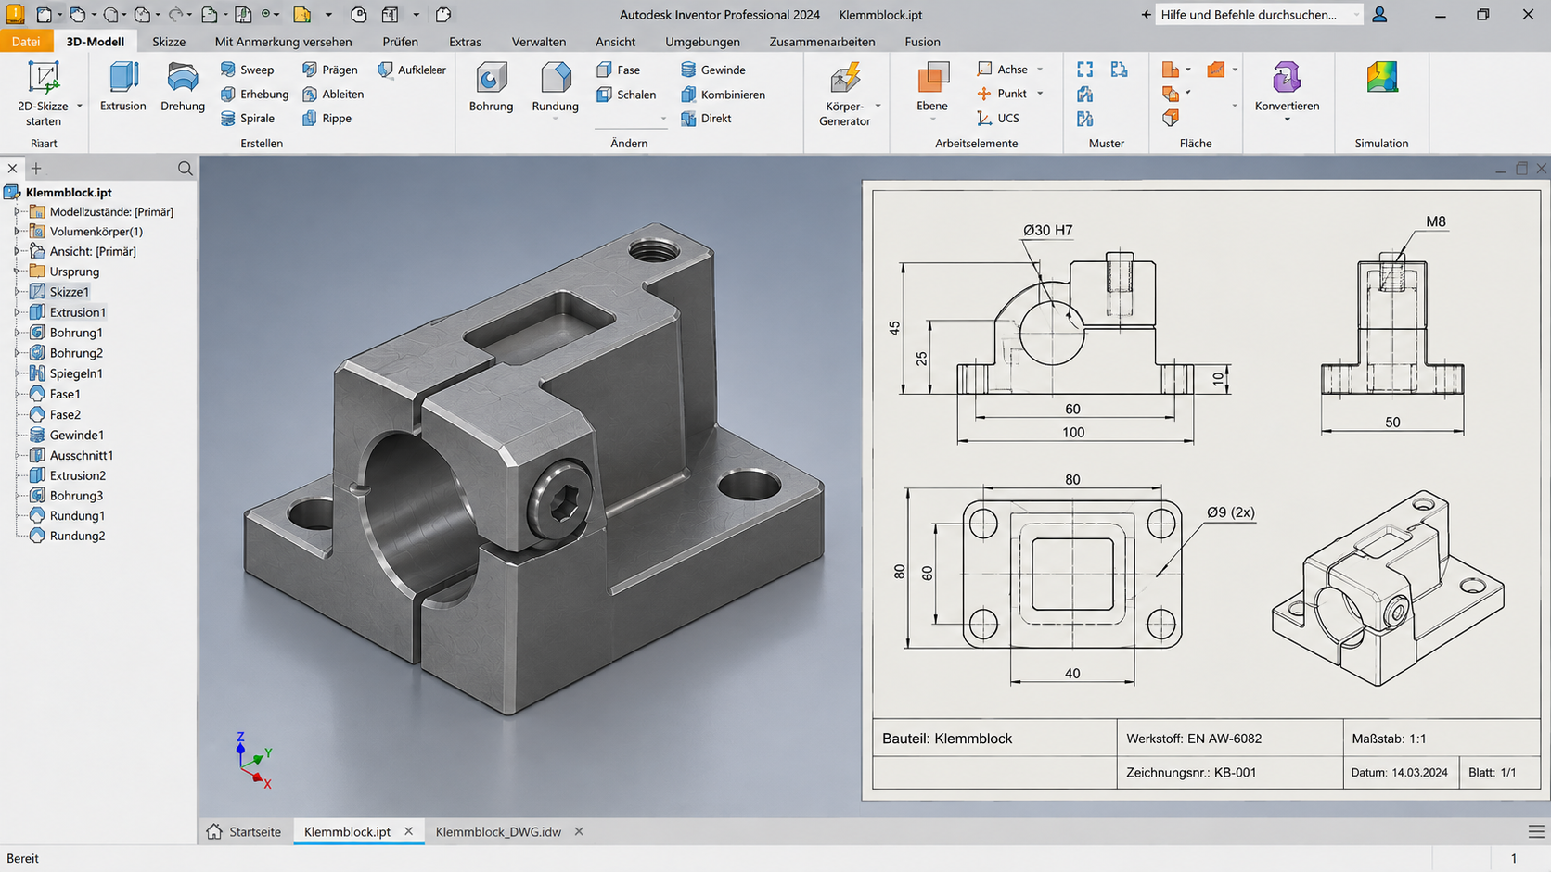Apply the Fase chamfer tool
The image size is (1551, 872).
click(618, 70)
